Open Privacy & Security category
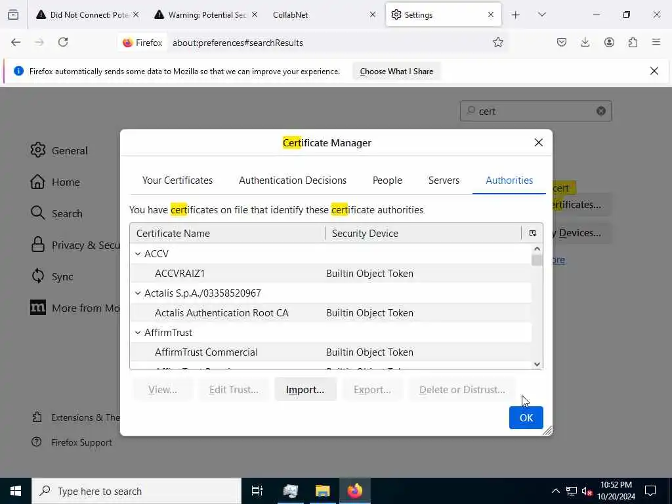Viewport: 672px width, 504px height. pos(75,245)
